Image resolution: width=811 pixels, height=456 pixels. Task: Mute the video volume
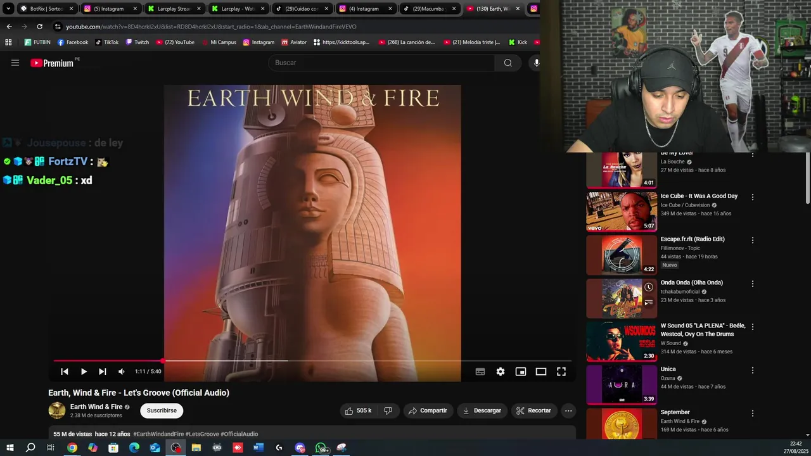pos(122,372)
